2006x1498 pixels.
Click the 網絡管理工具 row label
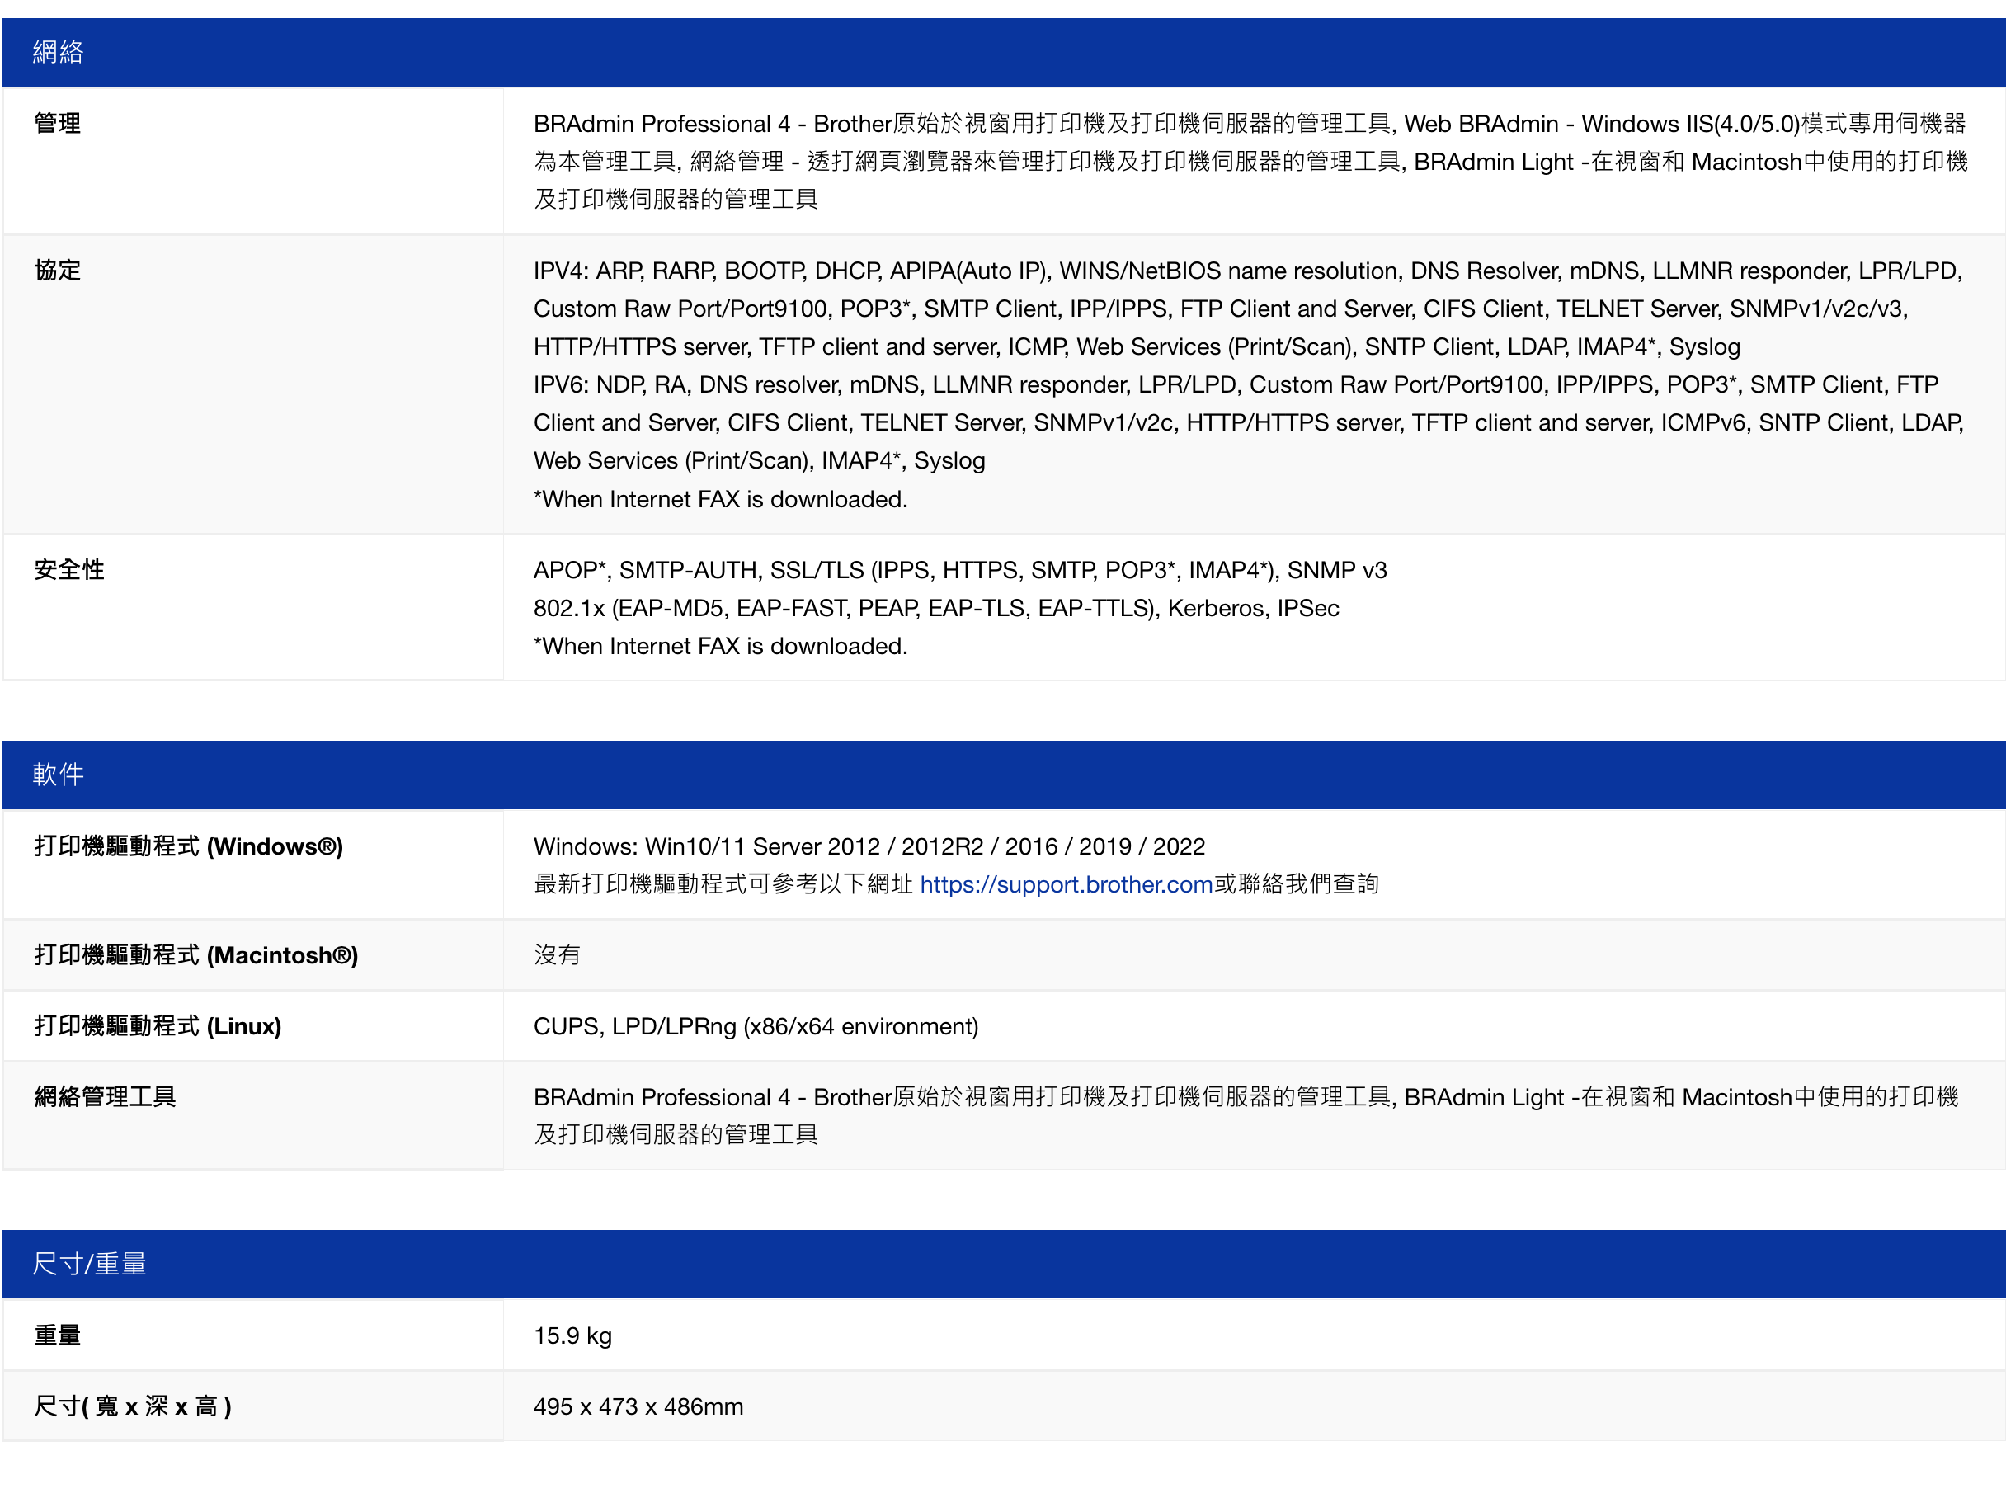tap(104, 1096)
